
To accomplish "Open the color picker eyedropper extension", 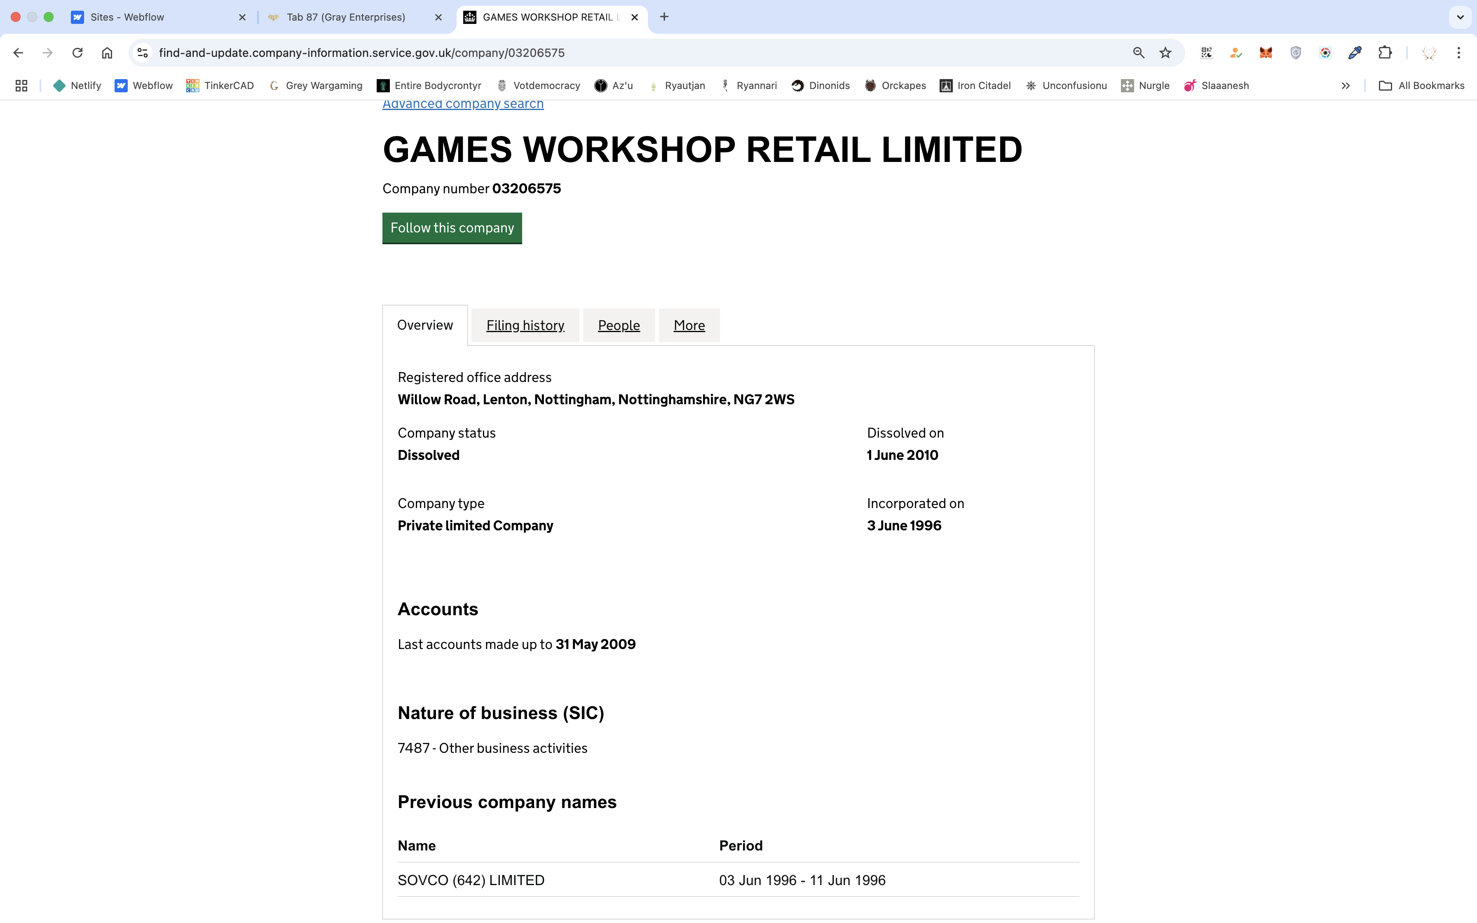I will (1355, 52).
